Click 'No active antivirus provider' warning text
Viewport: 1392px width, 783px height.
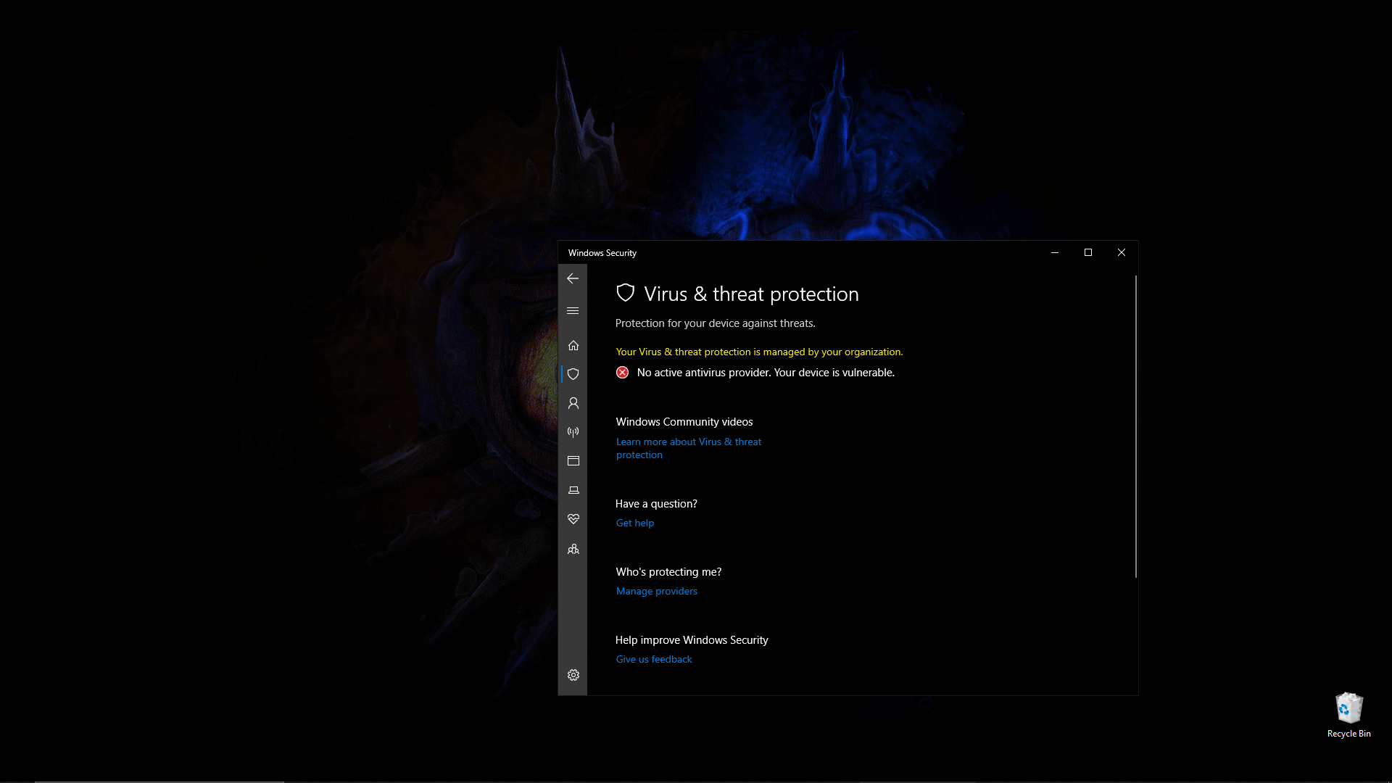coord(766,373)
